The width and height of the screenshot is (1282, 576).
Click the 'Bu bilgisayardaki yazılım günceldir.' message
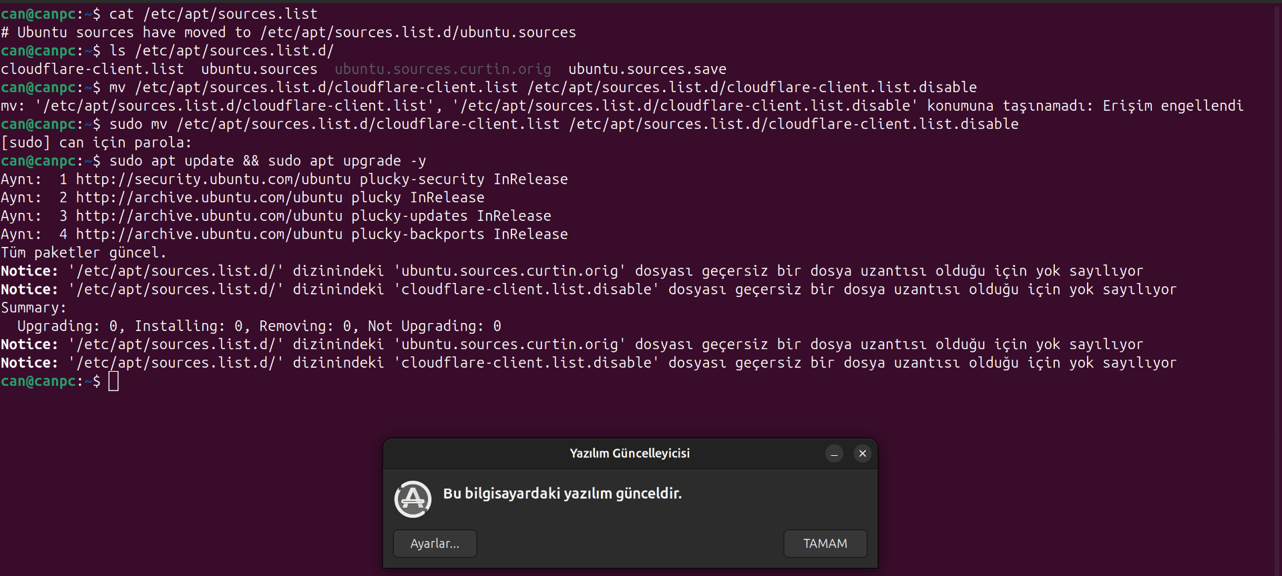pos(562,493)
